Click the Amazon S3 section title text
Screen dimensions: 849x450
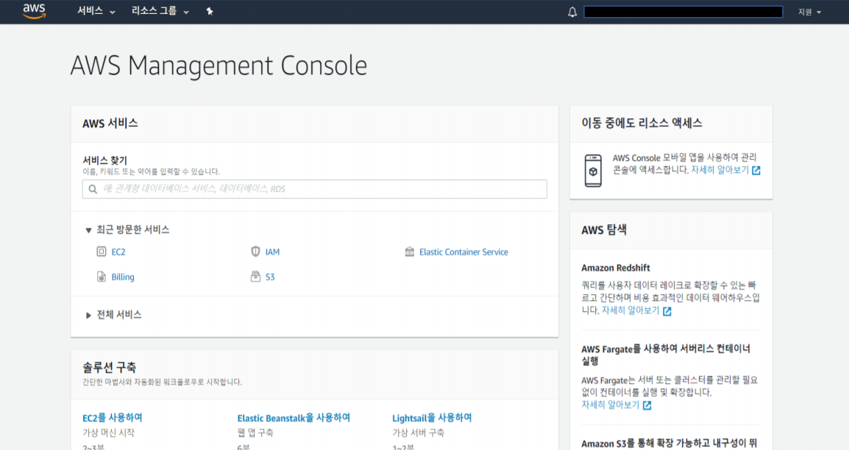point(669,443)
